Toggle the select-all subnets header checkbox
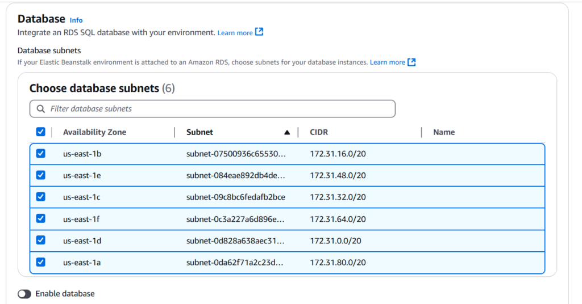Image resolution: width=582 pixels, height=304 pixels. (40, 132)
